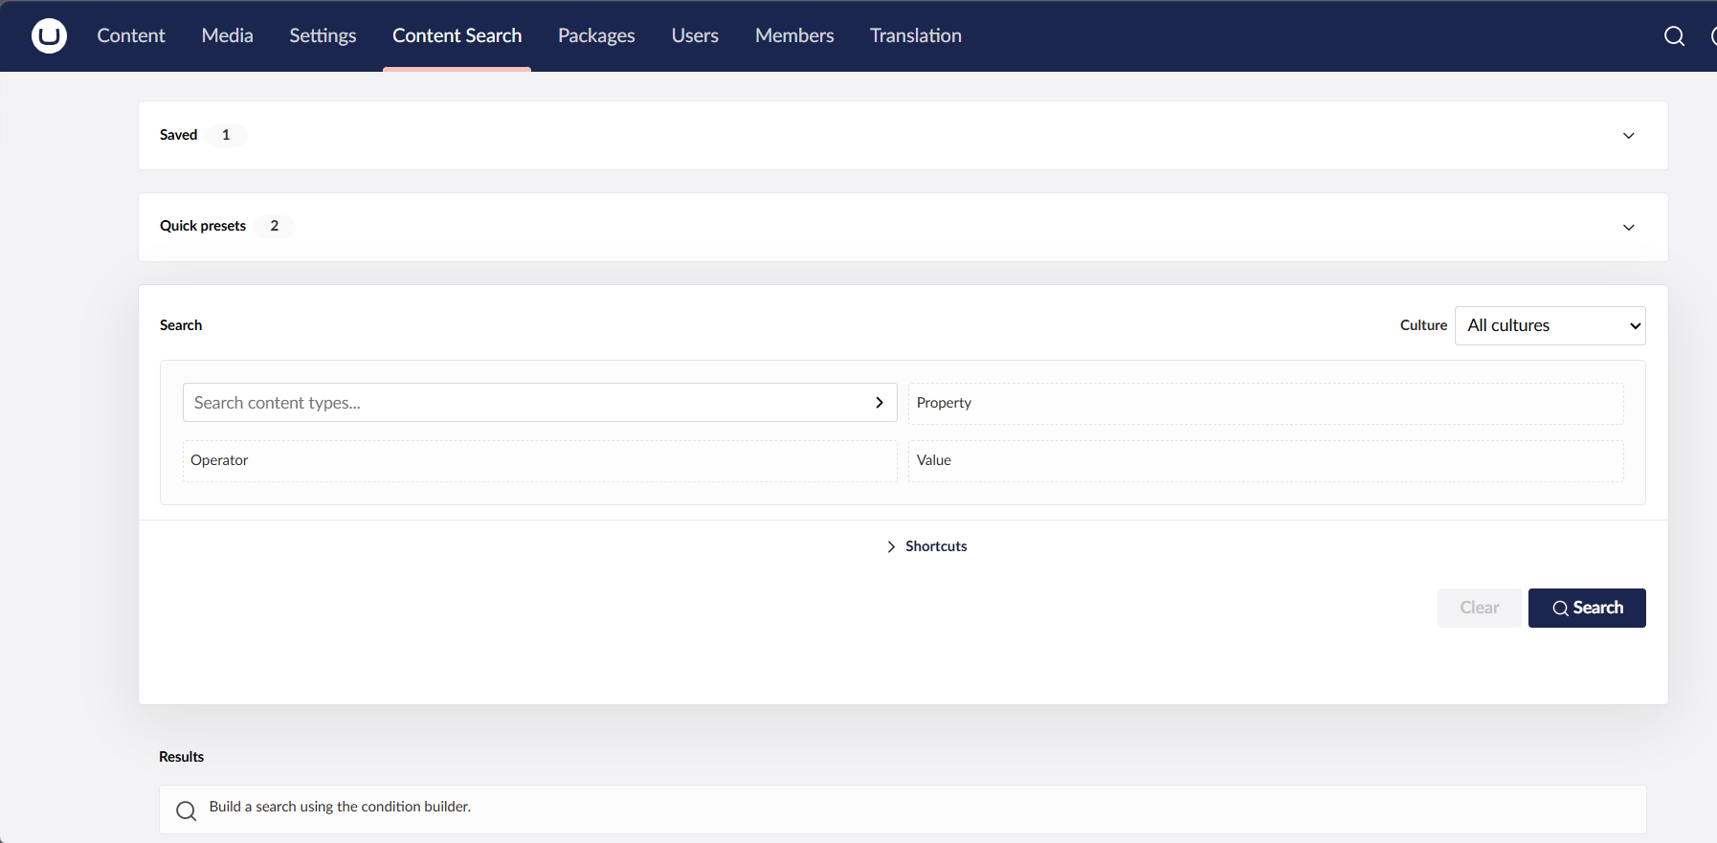The height and width of the screenshot is (843, 1717).
Task: Click the Quick presets title
Action: (203, 226)
